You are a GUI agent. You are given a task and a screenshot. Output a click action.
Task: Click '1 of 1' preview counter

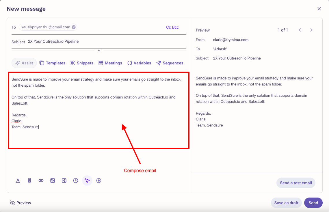[x=282, y=30]
